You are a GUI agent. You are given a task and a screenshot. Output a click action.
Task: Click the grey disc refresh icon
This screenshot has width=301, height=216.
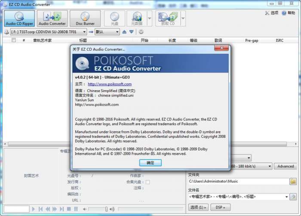coord(141,32)
